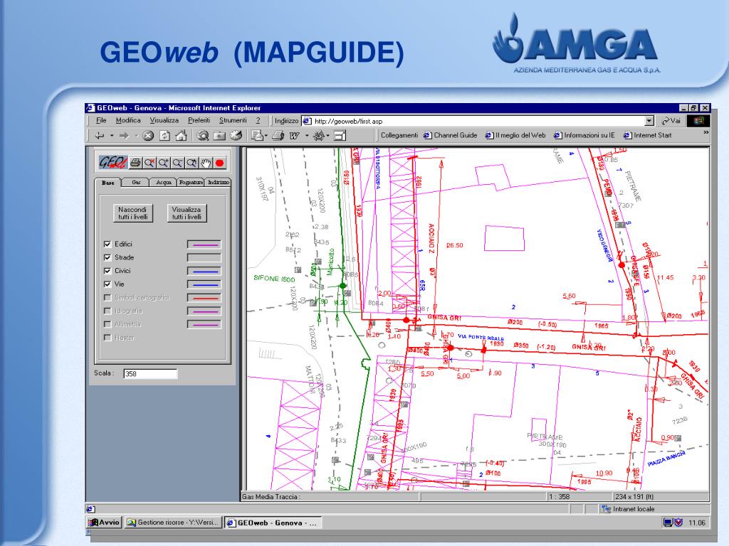
Task: Toggle the Idrografia layer checkbox
Action: (x=107, y=311)
